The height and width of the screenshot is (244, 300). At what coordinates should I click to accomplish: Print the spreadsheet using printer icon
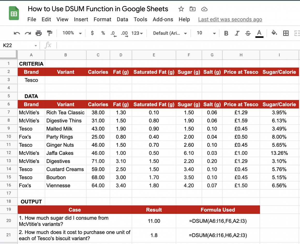[39, 33]
